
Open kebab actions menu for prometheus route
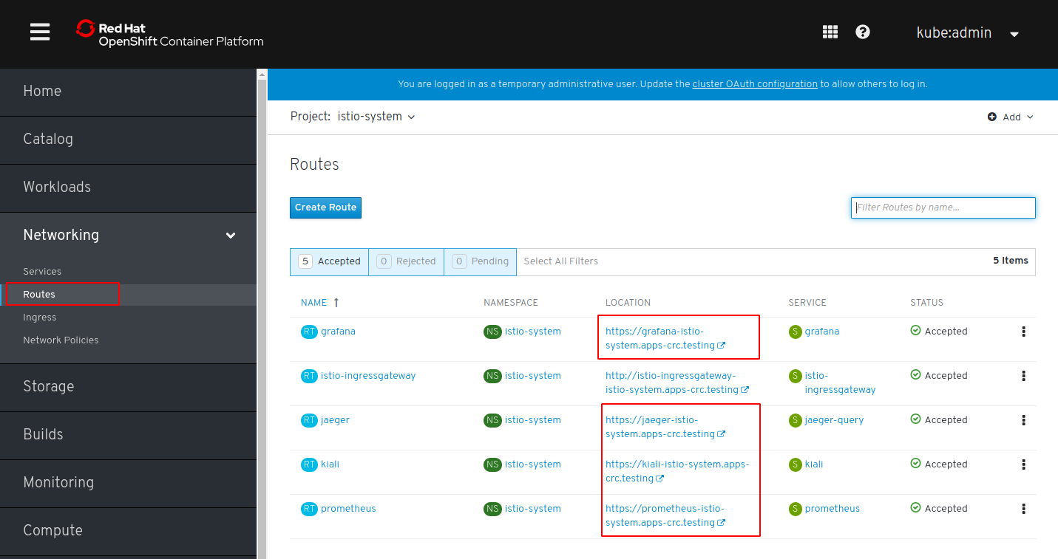coord(1023,509)
